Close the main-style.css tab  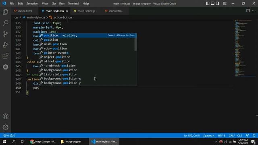67,11
